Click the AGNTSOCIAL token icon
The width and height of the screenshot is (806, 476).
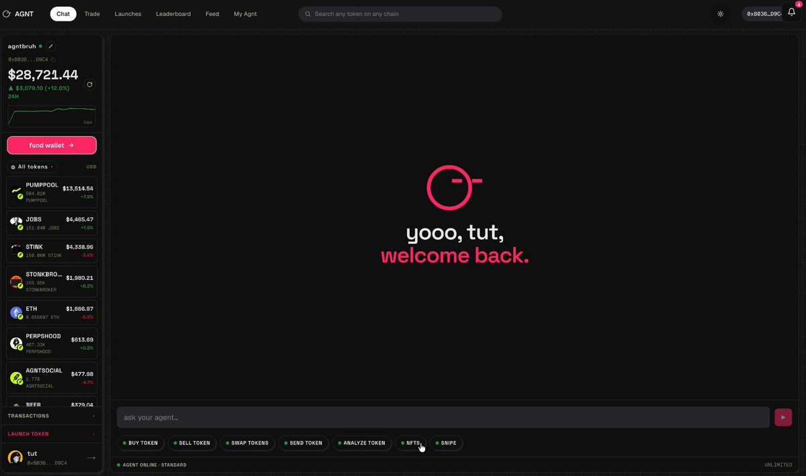tap(16, 378)
